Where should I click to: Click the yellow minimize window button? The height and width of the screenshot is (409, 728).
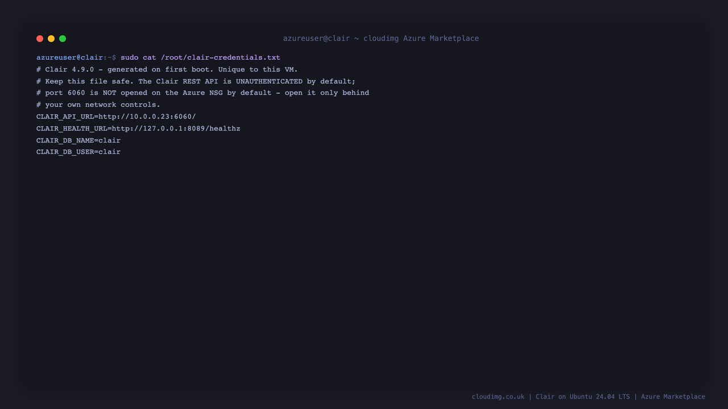[51, 39]
